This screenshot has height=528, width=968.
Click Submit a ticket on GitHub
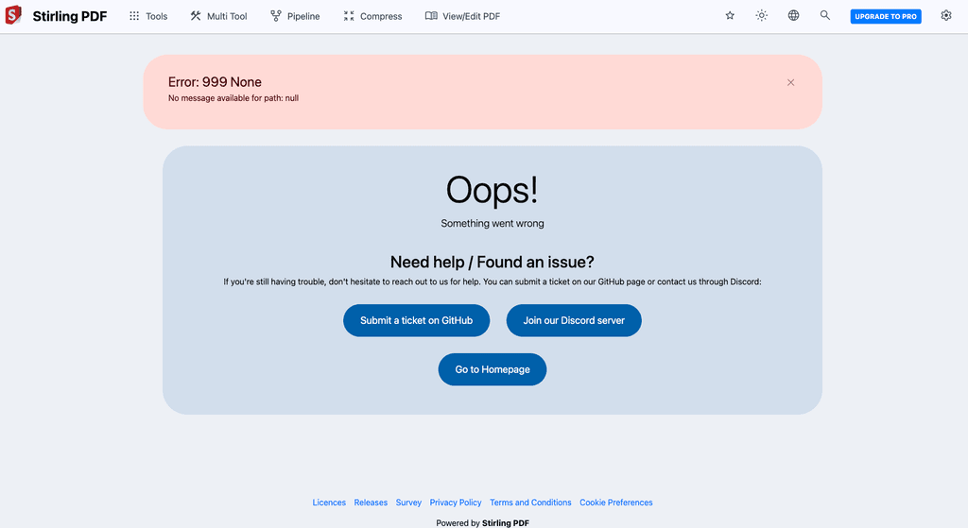tap(416, 320)
